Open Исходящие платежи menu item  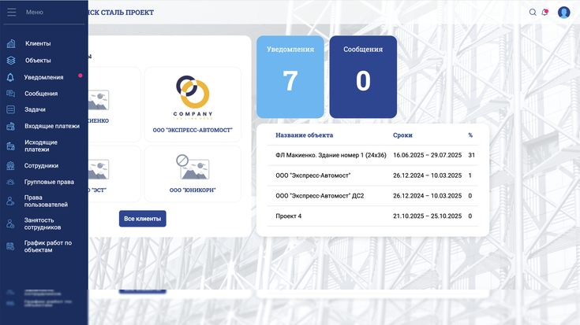point(41,146)
